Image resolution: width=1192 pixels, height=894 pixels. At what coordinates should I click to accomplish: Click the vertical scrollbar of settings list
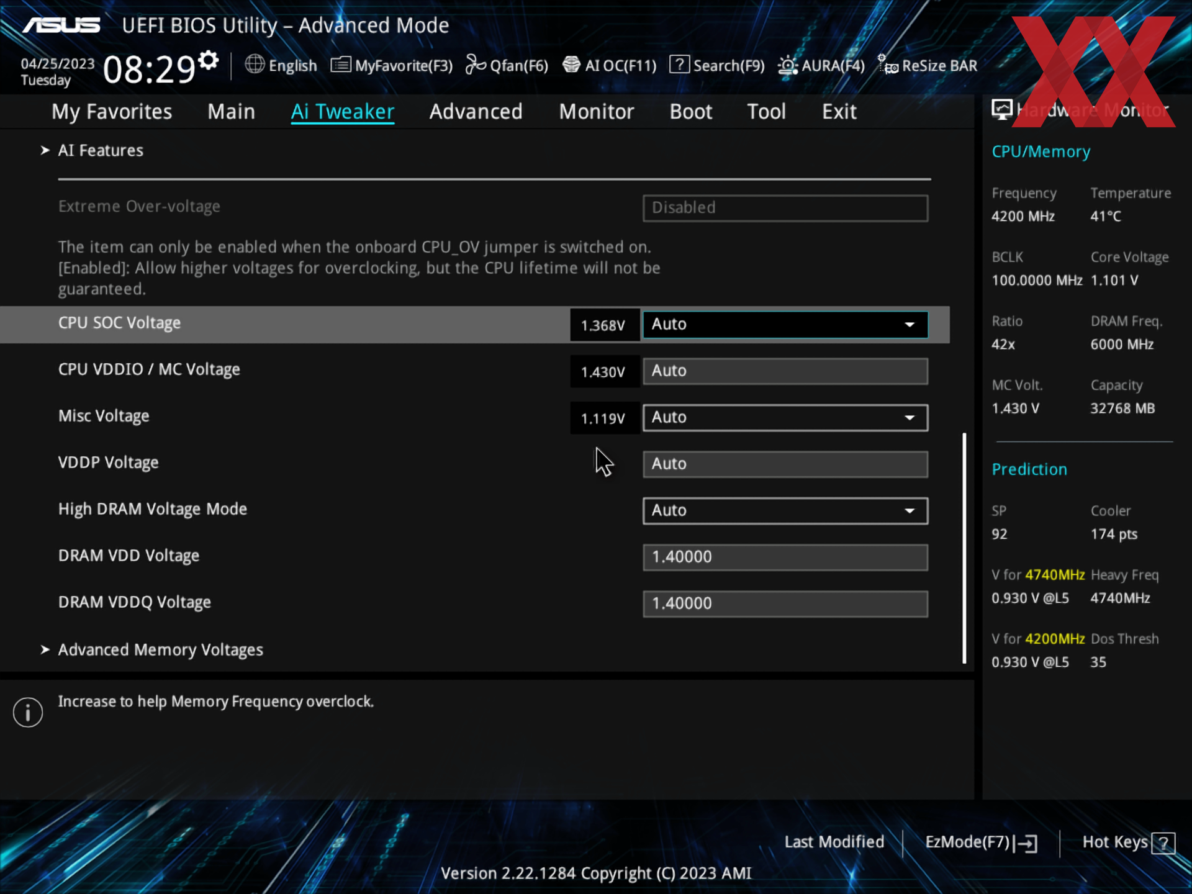pos(964,548)
